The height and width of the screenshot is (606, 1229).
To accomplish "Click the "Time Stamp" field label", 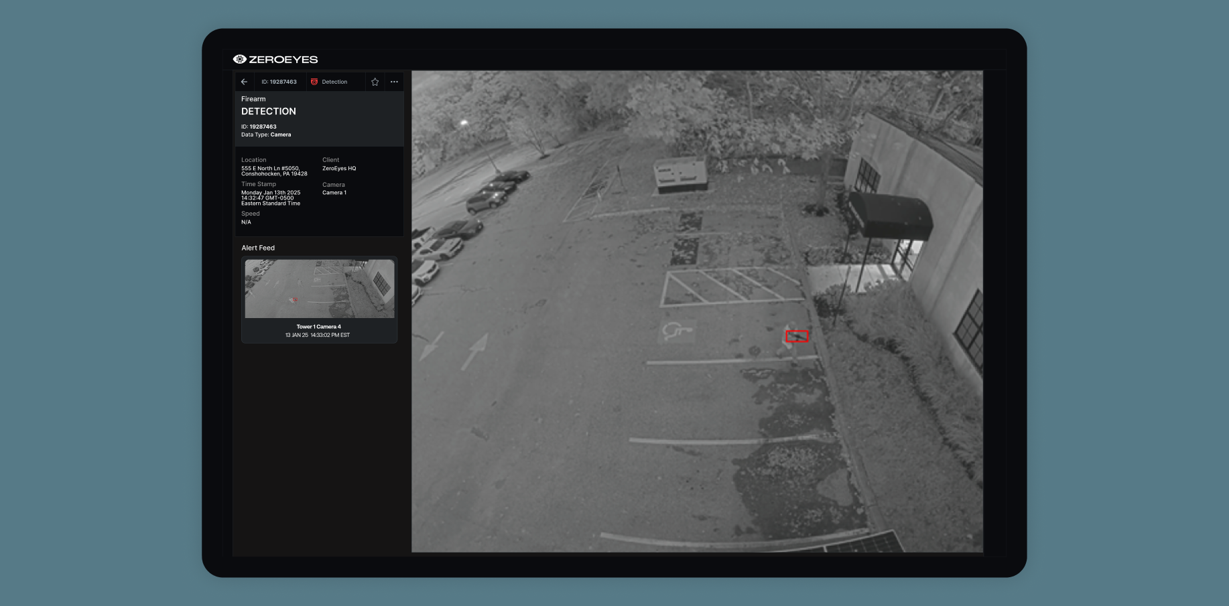I will tap(259, 184).
